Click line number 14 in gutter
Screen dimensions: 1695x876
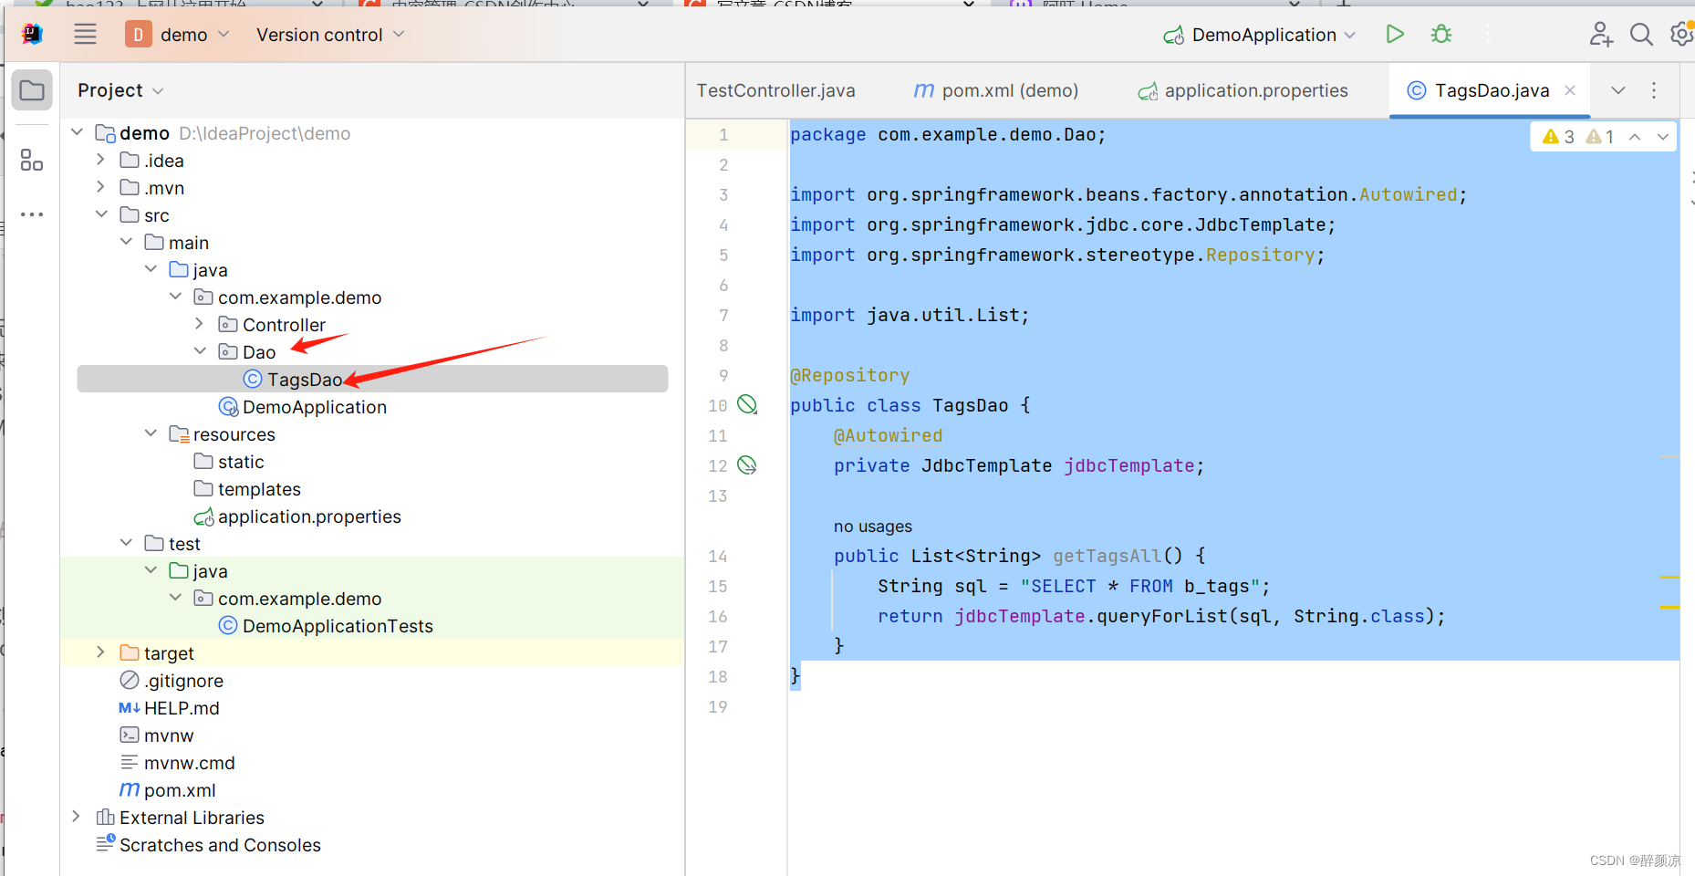pos(718,557)
